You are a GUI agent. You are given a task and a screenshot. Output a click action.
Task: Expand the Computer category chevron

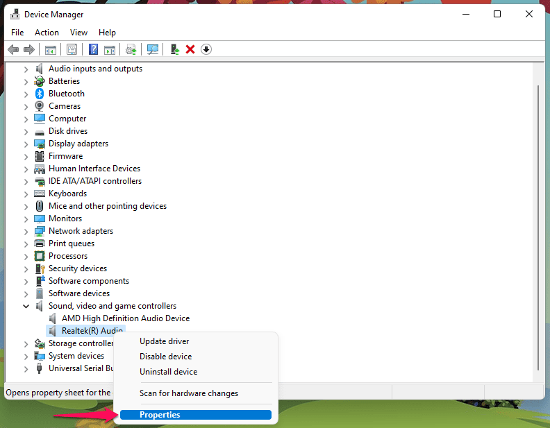26,119
